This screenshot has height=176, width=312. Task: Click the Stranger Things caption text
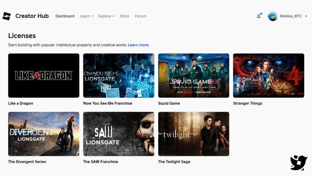click(x=248, y=103)
